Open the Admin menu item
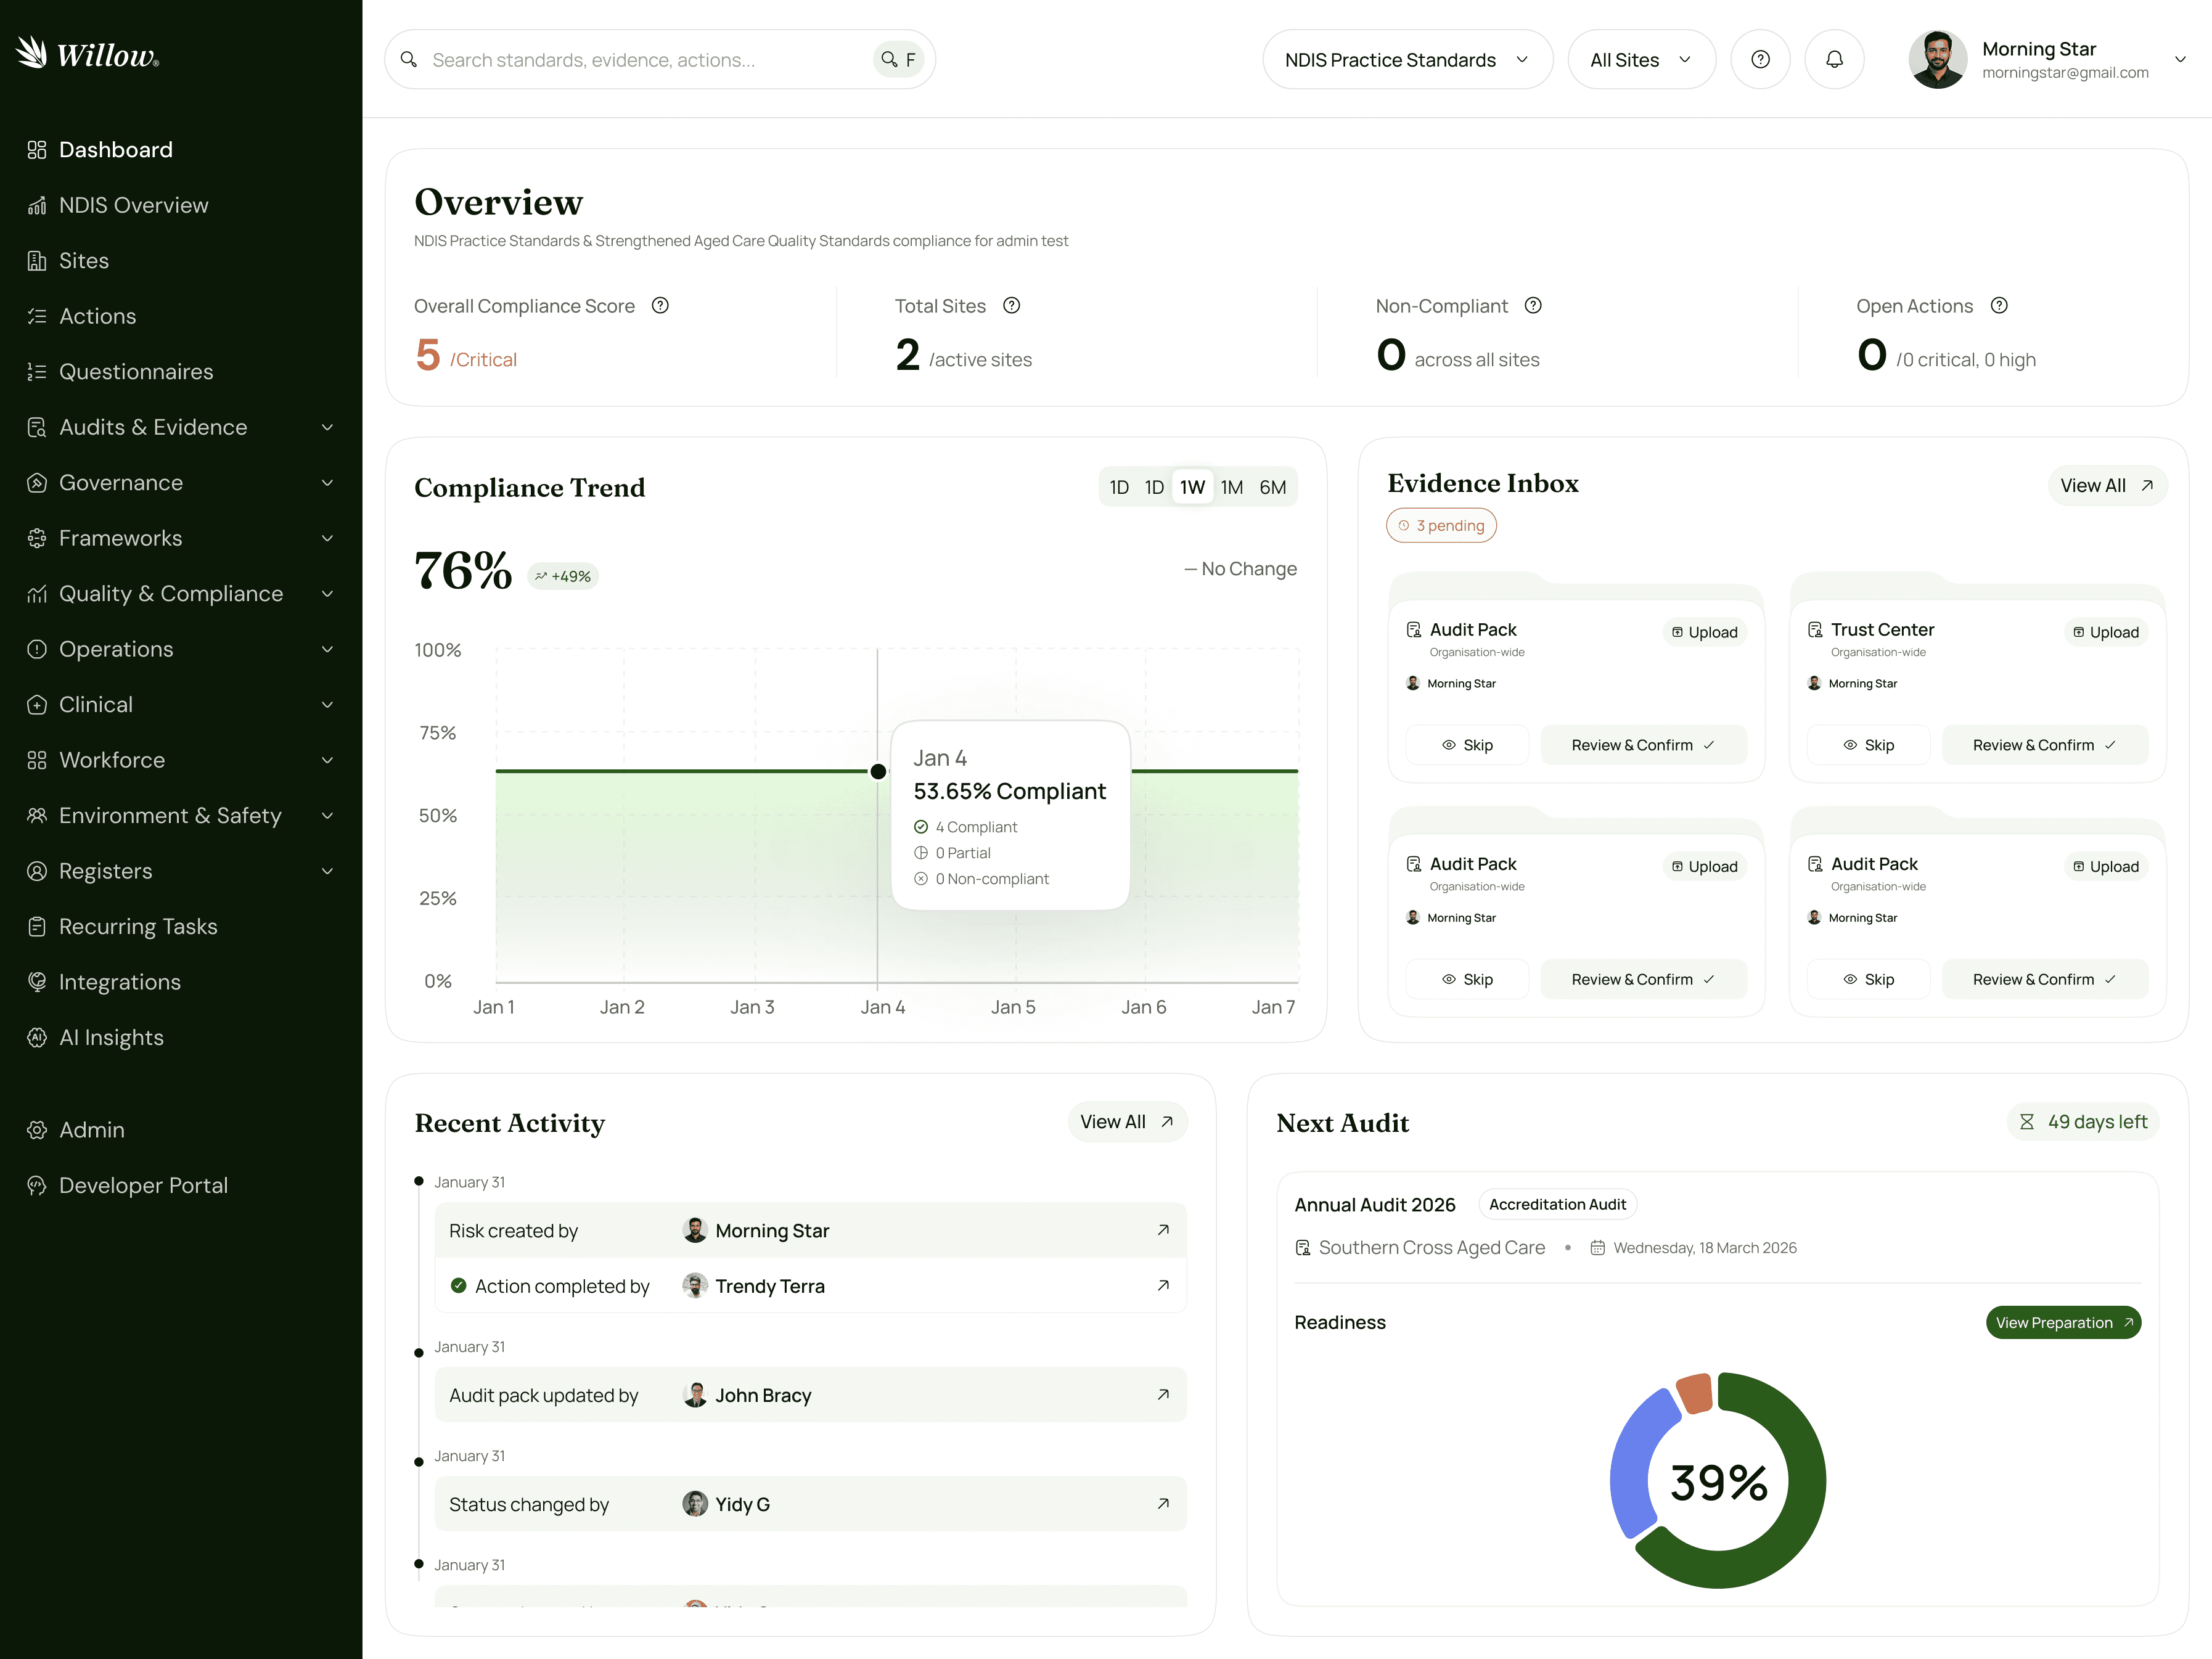 coord(91,1129)
